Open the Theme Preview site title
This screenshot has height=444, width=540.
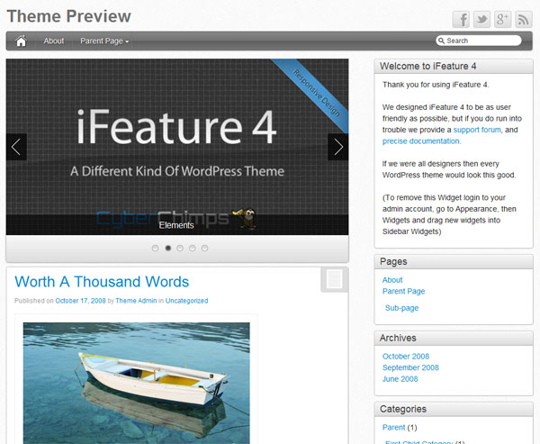point(69,16)
